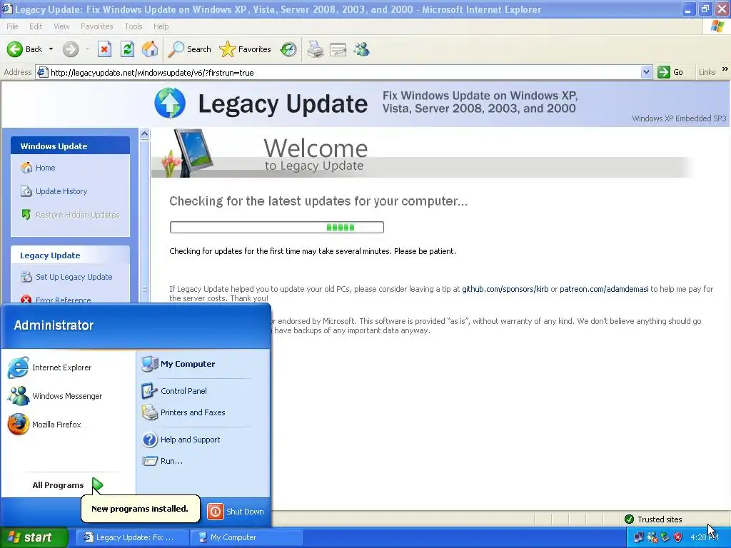Click the network monitors tray icon

[639, 538]
